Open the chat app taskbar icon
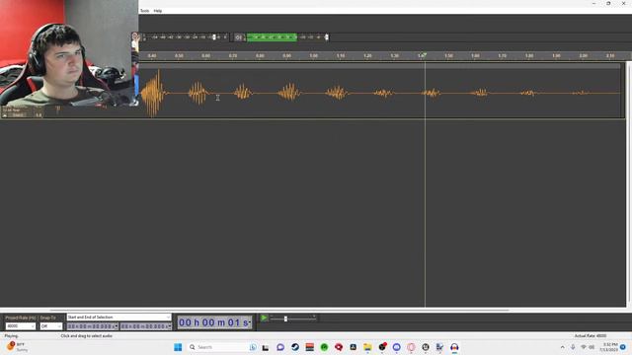This screenshot has height=355, width=632. tap(280, 347)
